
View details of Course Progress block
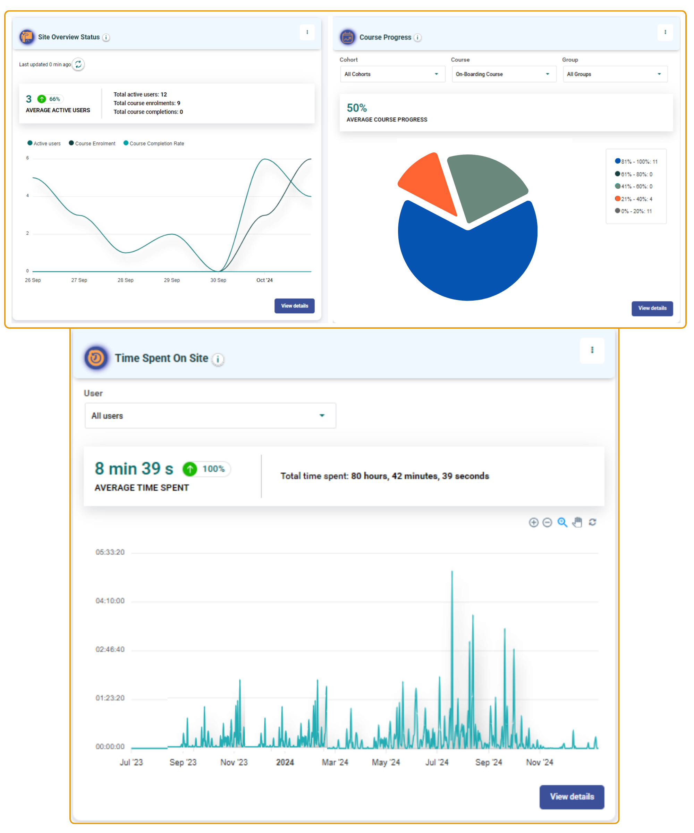coord(652,308)
